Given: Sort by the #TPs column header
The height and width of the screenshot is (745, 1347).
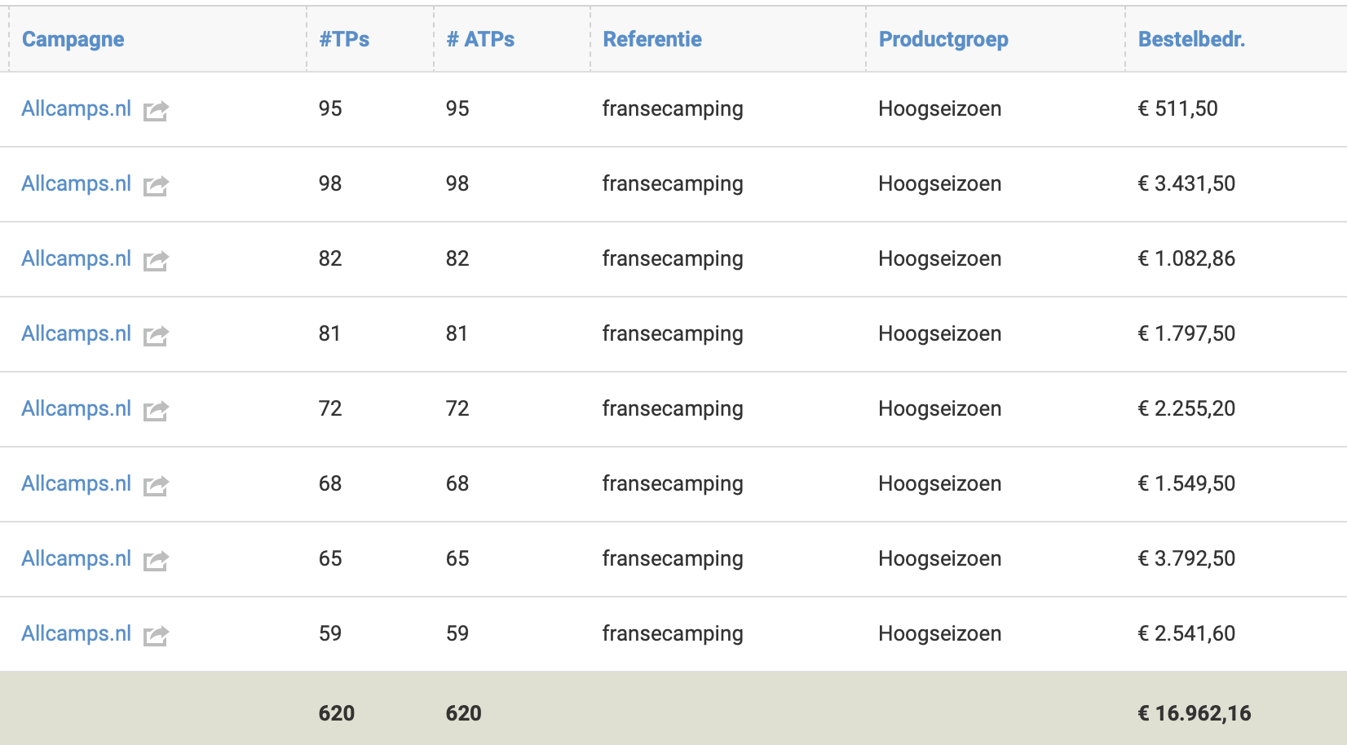Looking at the screenshot, I should [x=344, y=39].
